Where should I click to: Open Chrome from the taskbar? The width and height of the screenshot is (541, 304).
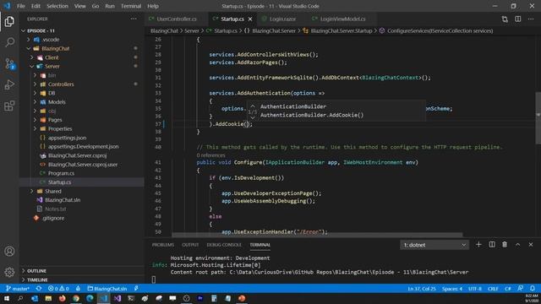[x=76, y=298]
